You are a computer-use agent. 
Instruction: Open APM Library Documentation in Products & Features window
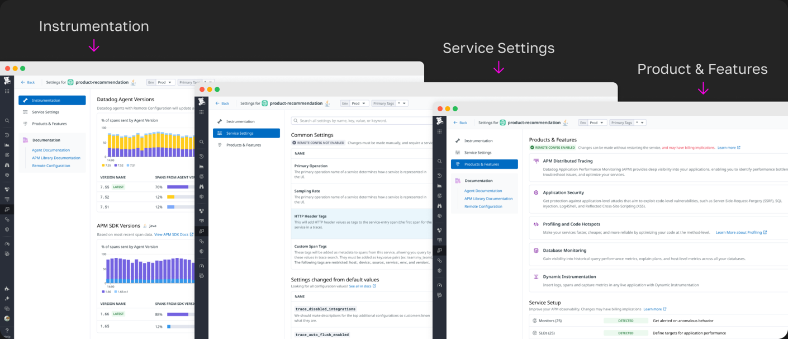(488, 199)
